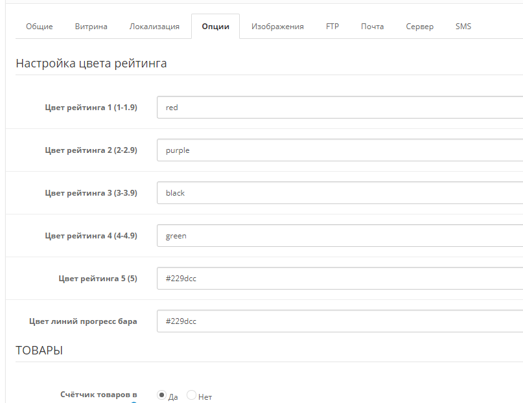The width and height of the screenshot is (523, 403).
Task: Switch to the FTP tab
Action: point(332,27)
